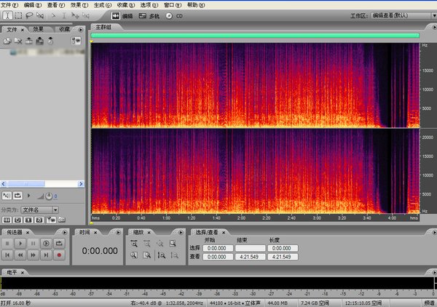Click the Close File icon in Files panel
Viewport: 437px width, 307px height.
tap(18, 41)
